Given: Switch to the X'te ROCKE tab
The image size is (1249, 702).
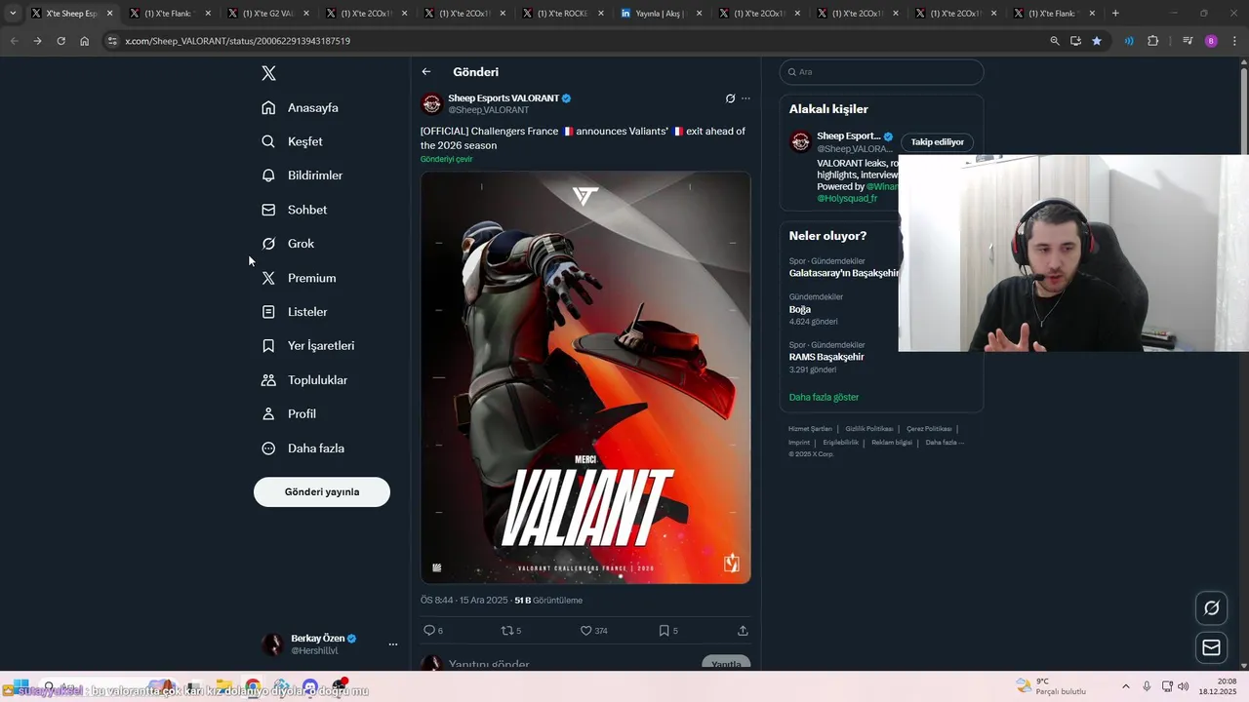Looking at the screenshot, I should point(562,14).
